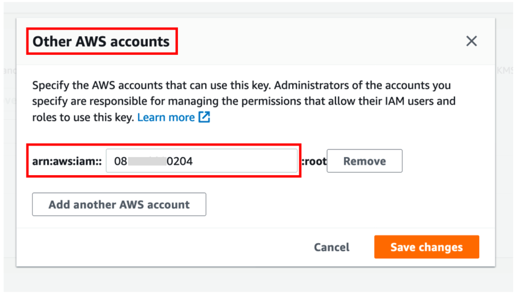Add another AWS account
516x294 pixels.
pyautogui.click(x=119, y=205)
